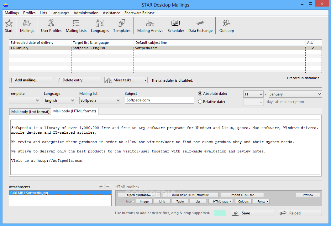Open the Scheduler toolbar icon

click(176, 23)
